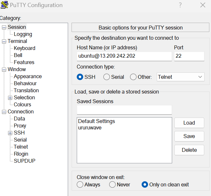The width and height of the screenshot is (211, 196).
Task: Open the SUPDUP category
Action: pos(24,161)
